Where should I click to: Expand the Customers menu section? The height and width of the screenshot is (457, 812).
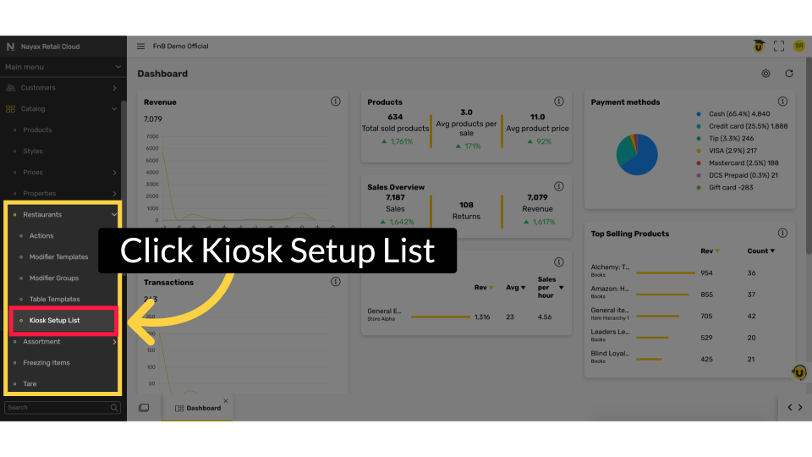pos(114,88)
